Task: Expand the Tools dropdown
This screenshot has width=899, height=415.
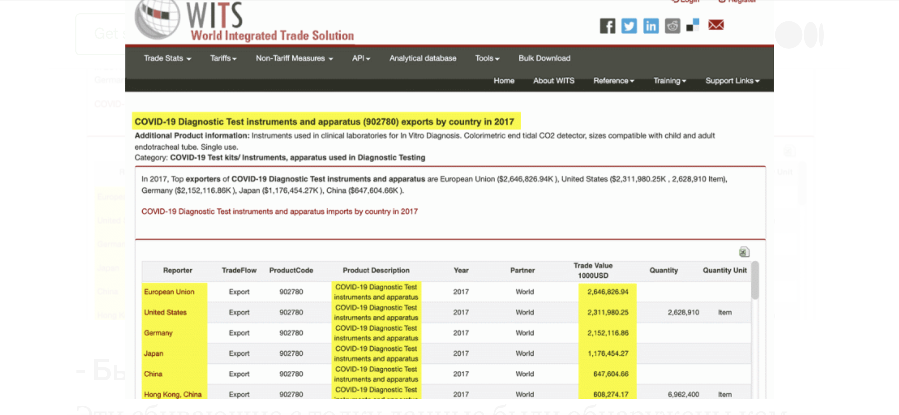Action: [487, 58]
